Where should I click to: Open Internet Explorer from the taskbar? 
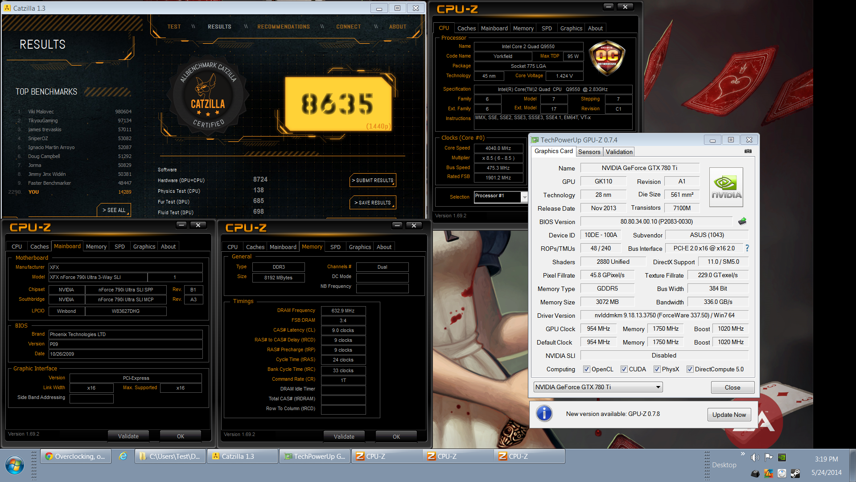(123, 456)
